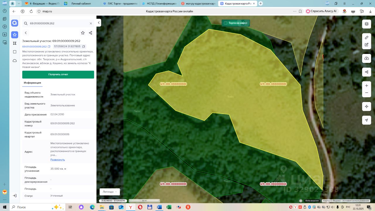Click the date value '02.04.2010'

pyautogui.click(x=57, y=115)
